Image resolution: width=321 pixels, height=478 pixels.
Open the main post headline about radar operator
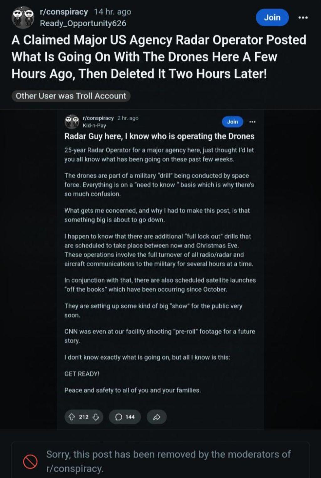[159, 57]
